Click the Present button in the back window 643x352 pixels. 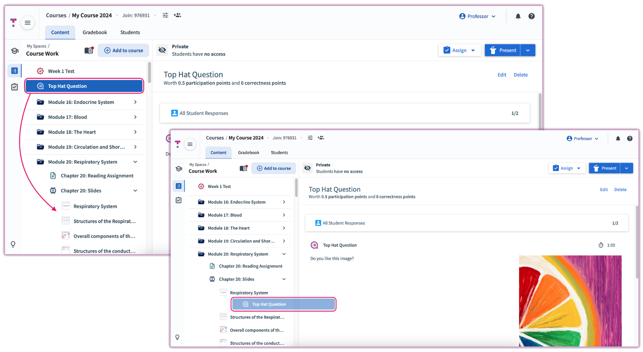(x=503, y=50)
